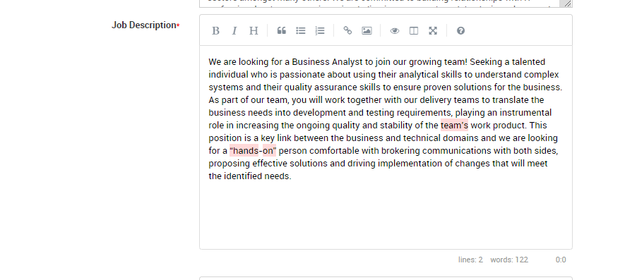The width and height of the screenshot is (637, 280).
Task: Click inside the Job Description text area
Action: [x=386, y=147]
